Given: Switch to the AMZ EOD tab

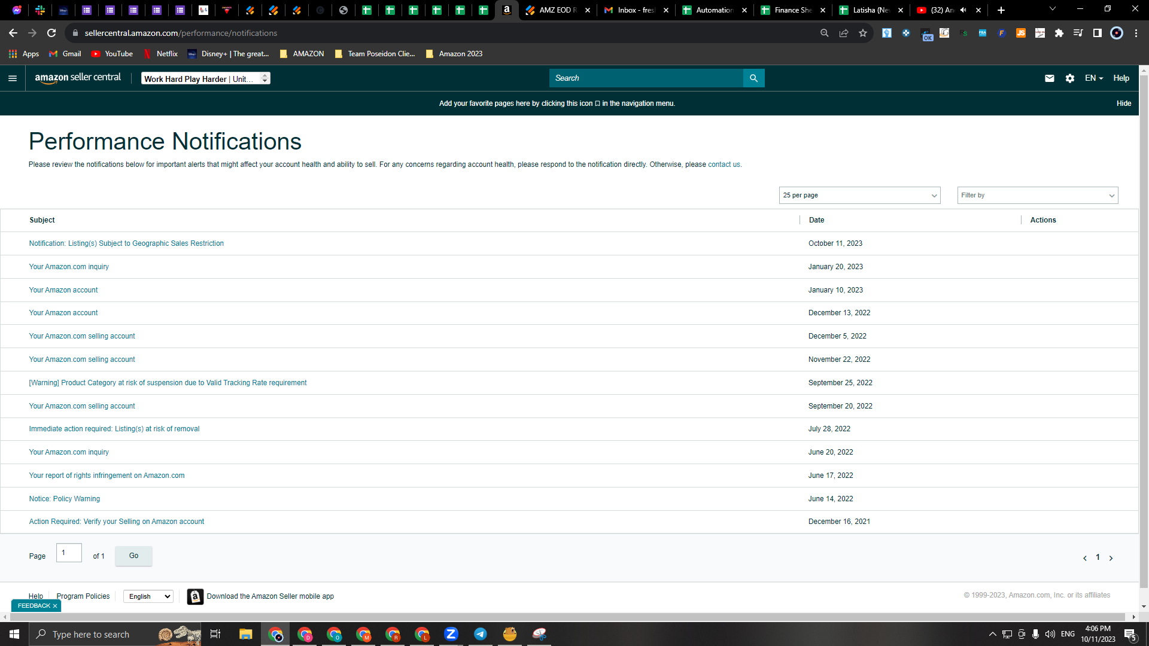Looking at the screenshot, I should pyautogui.click(x=558, y=10).
